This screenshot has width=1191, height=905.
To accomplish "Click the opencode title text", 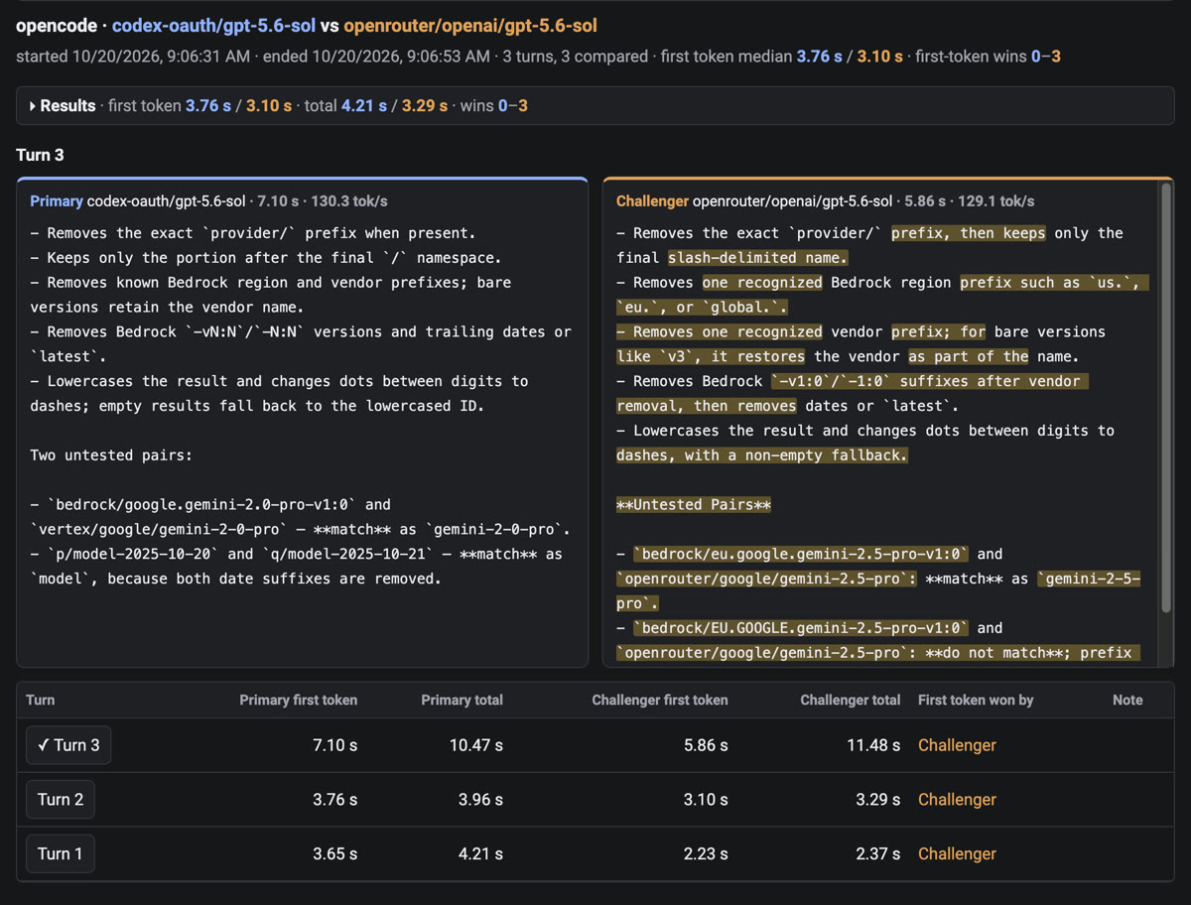I will coord(58,26).
